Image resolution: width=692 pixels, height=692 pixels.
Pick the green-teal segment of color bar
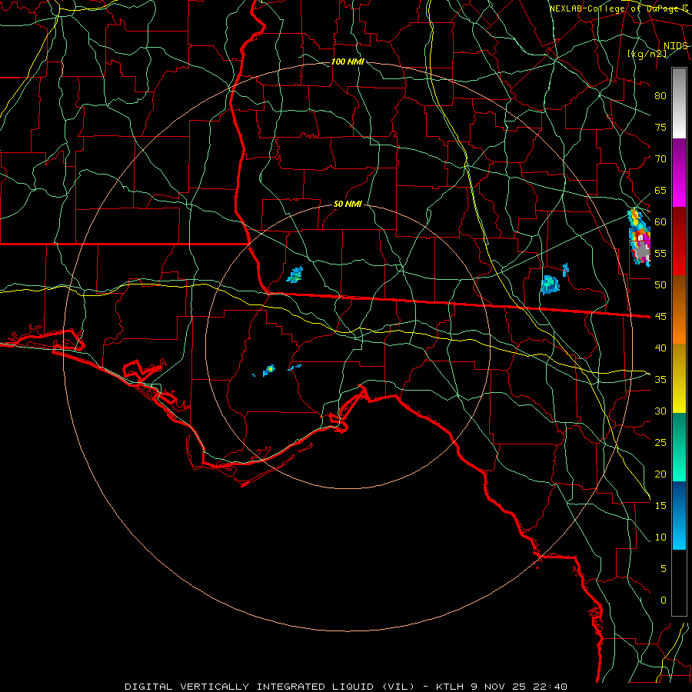(x=679, y=447)
